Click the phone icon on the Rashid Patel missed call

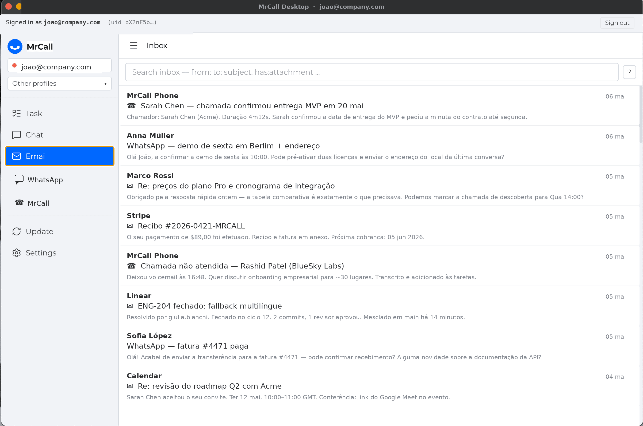click(x=132, y=266)
